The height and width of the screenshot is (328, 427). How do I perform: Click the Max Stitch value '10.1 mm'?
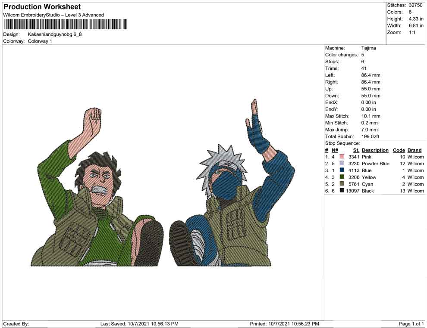370,116
